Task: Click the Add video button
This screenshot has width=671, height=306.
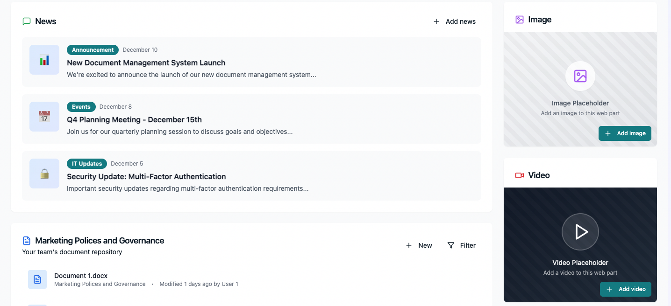Action: pyautogui.click(x=626, y=289)
